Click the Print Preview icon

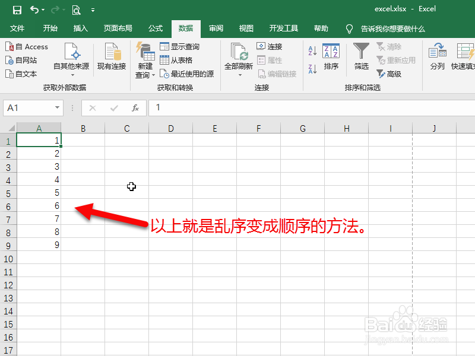(x=76, y=10)
